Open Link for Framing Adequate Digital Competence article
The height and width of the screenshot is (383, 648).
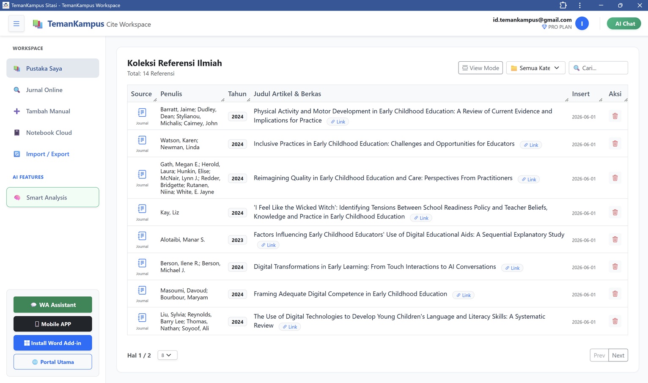[x=464, y=295]
